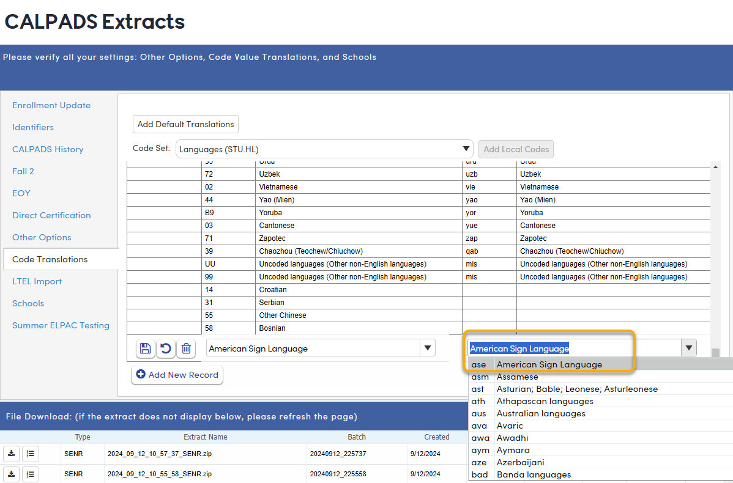This screenshot has width=733, height=483.
Task: Pick Asturian; Bable; Leonese option
Action: (601, 389)
